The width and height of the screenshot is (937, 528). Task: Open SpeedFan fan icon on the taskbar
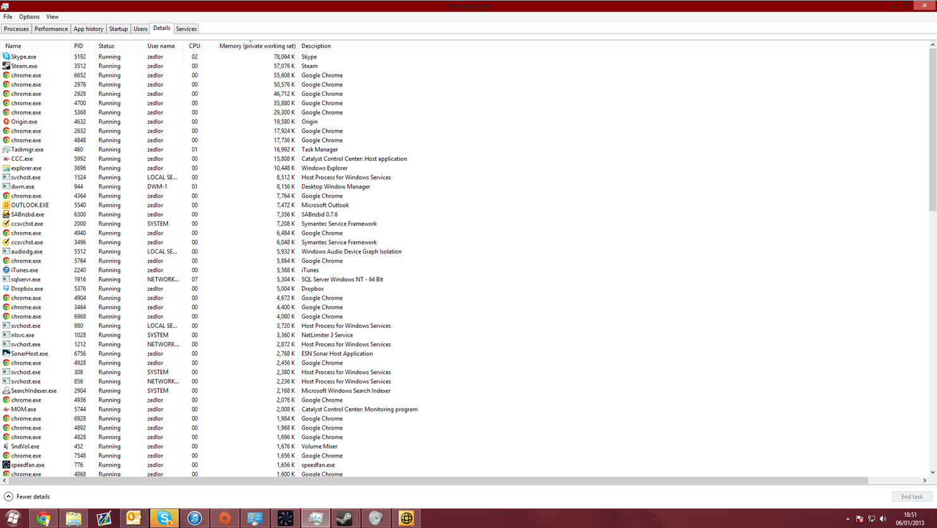(x=285, y=519)
